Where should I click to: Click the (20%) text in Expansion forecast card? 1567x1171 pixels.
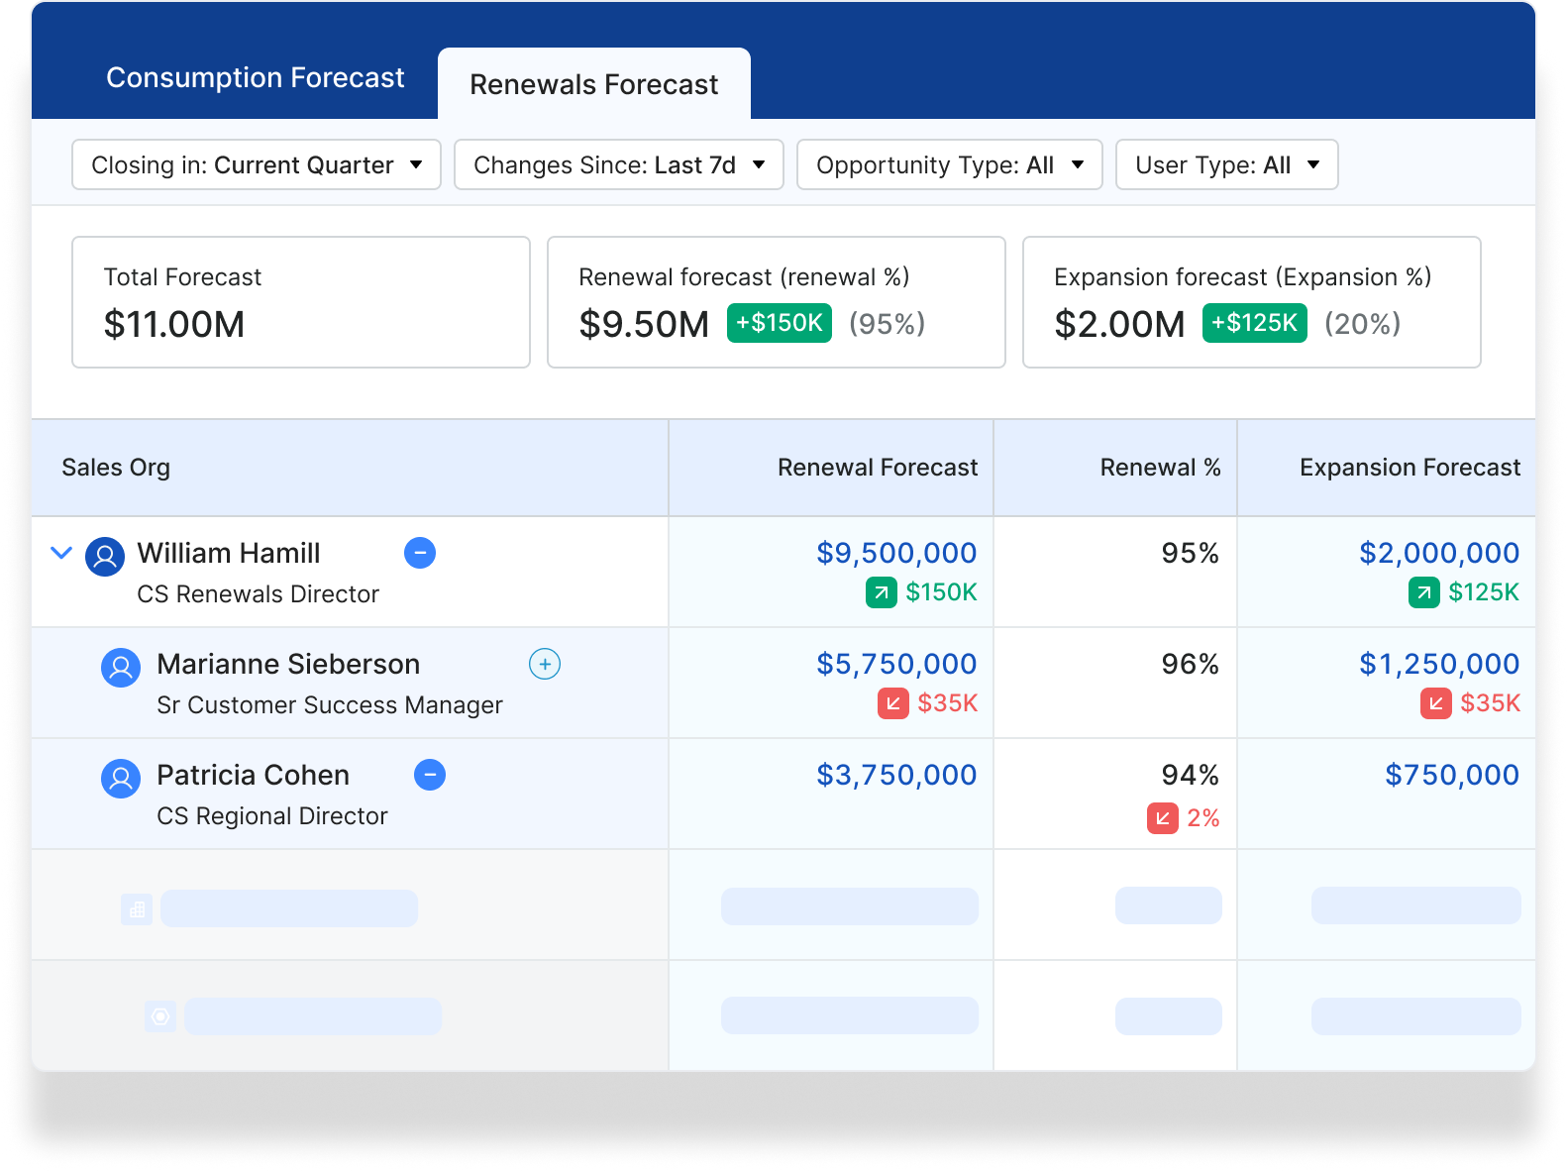[x=1363, y=324]
